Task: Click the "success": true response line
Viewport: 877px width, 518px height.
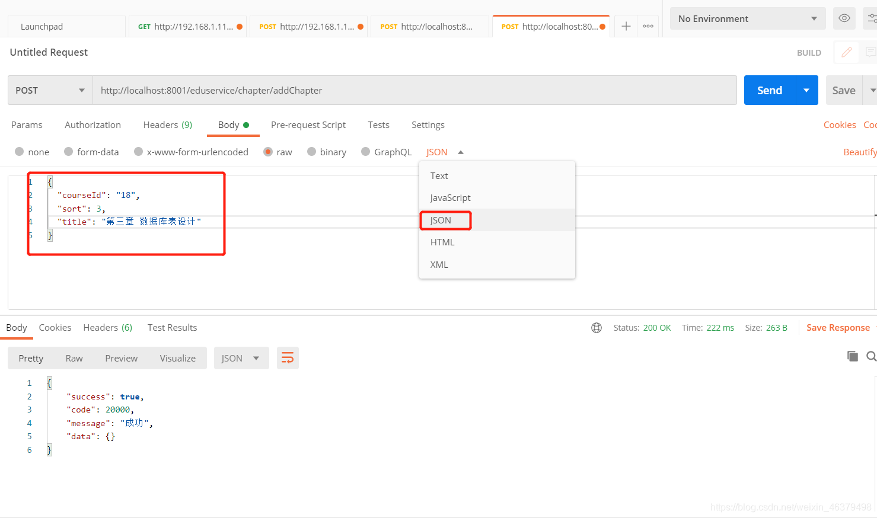Action: [x=105, y=397]
